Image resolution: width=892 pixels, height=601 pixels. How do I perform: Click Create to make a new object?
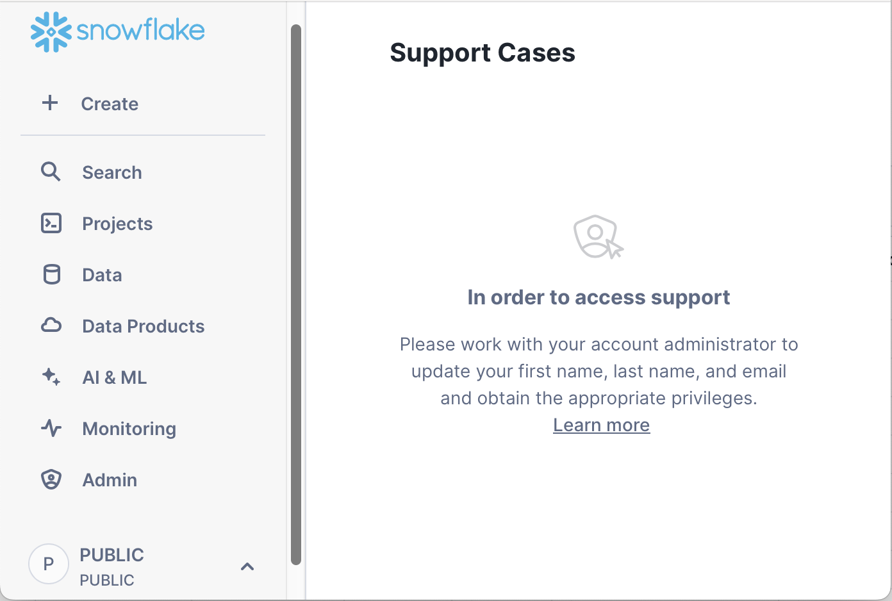tap(110, 103)
